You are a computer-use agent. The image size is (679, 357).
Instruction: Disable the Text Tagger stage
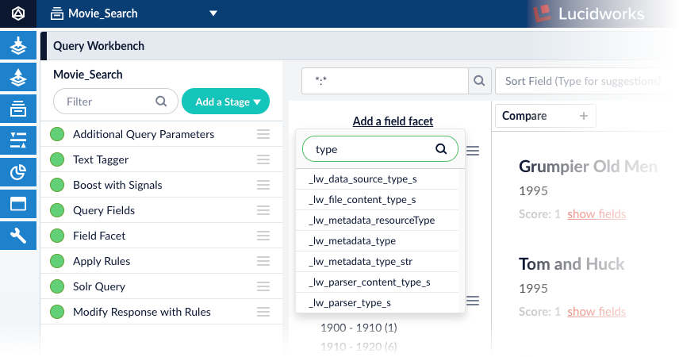[x=57, y=160]
